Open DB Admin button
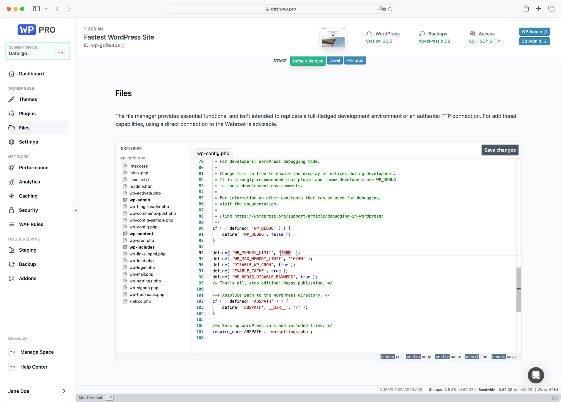The image size is (561, 402). [x=534, y=41]
